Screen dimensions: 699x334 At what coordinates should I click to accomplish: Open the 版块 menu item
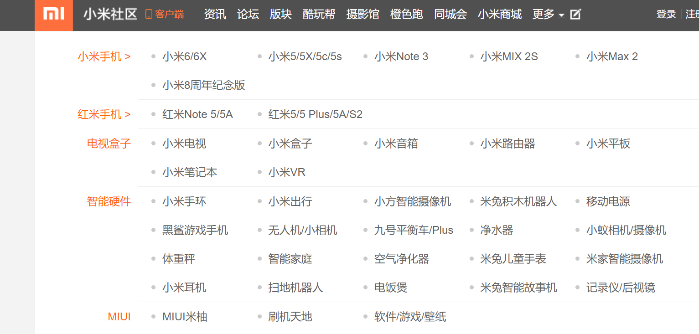pyautogui.click(x=281, y=15)
